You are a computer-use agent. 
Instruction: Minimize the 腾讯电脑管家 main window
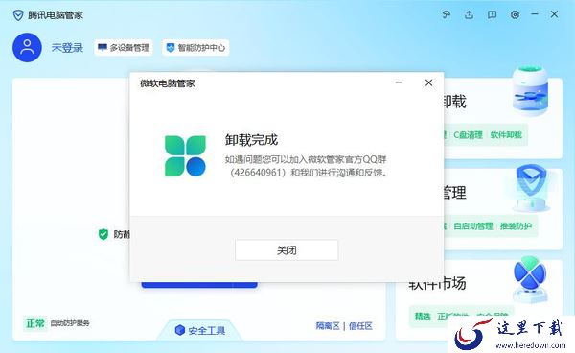coord(535,14)
